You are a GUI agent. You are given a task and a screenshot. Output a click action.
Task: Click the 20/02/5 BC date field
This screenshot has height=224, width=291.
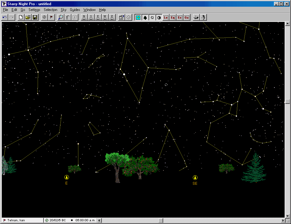58,220
